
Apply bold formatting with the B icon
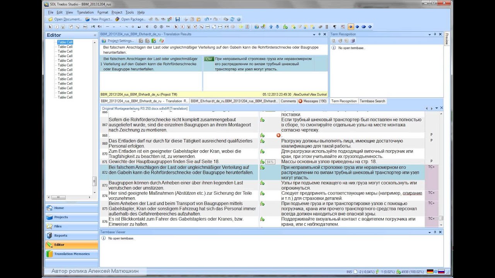click(x=50, y=27)
